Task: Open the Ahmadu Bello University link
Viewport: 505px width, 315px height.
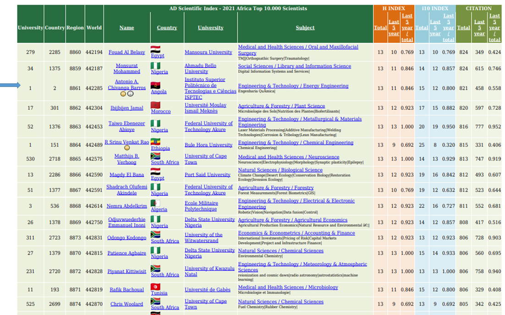Action: click(200, 69)
